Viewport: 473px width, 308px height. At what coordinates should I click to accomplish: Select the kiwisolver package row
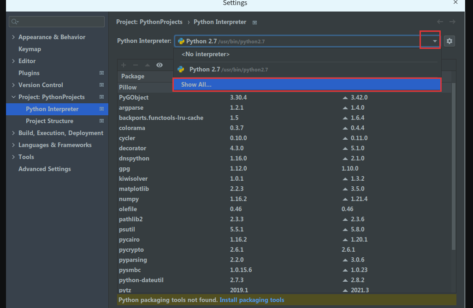point(284,178)
